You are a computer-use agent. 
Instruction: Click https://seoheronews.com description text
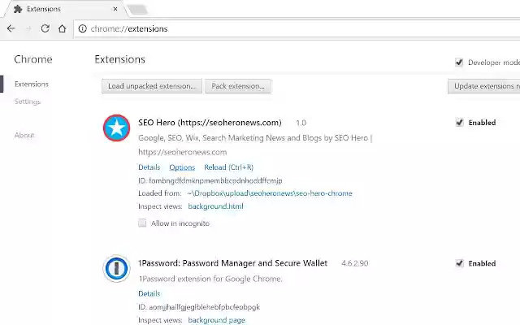[x=182, y=152]
